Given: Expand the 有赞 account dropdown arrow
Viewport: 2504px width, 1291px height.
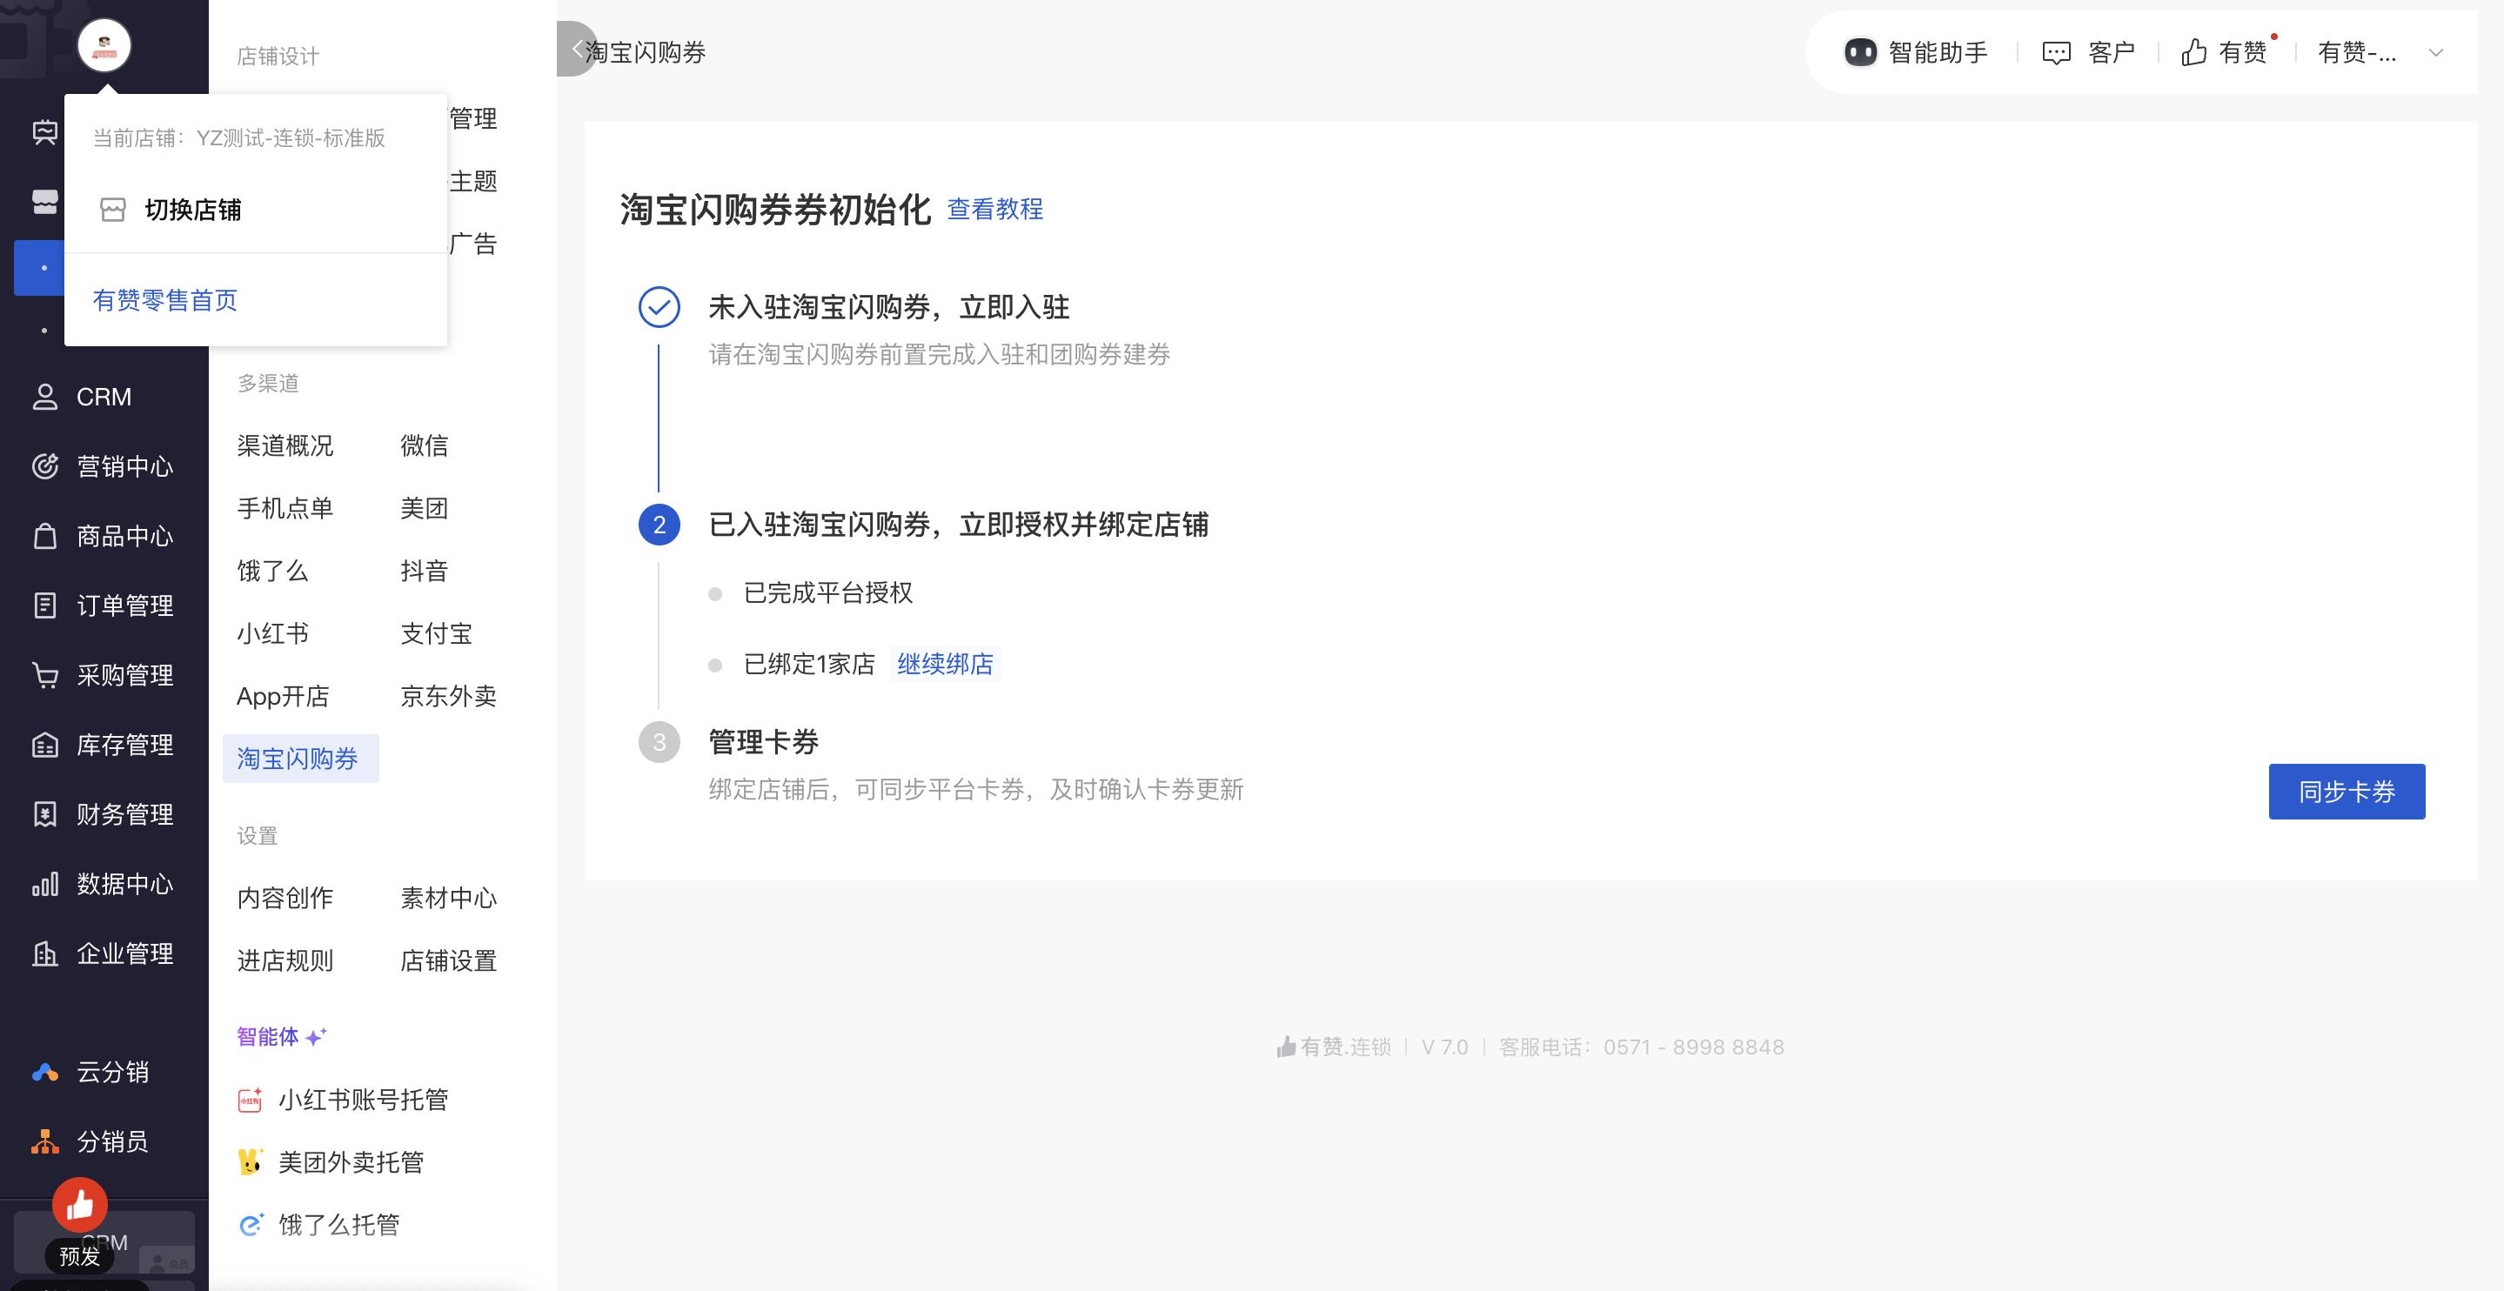Looking at the screenshot, I should pos(2435,52).
